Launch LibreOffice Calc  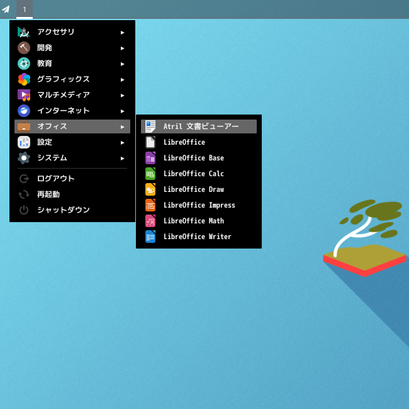(199, 174)
